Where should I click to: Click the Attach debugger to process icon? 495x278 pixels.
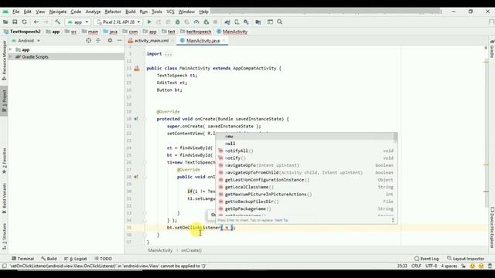point(207,22)
